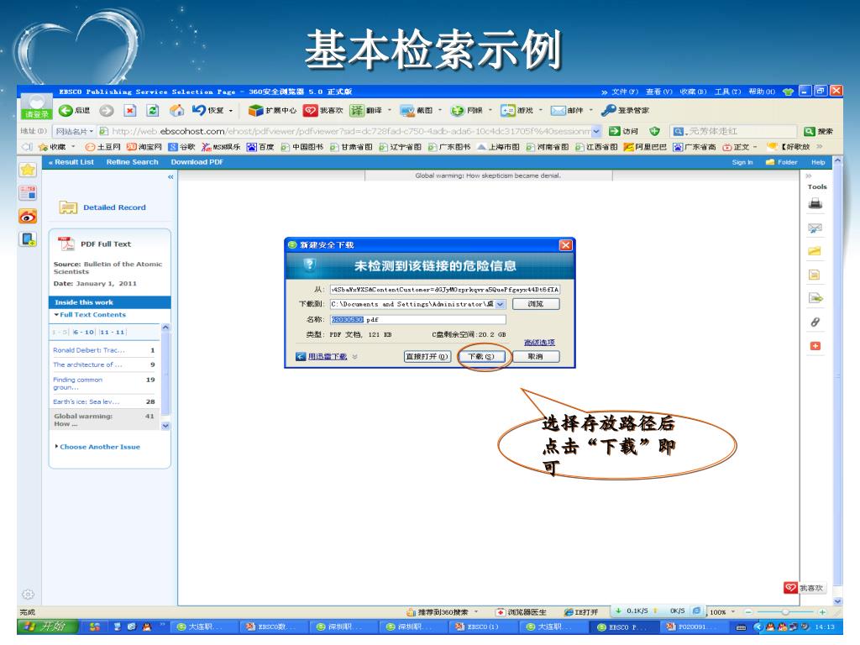Viewport: 860px width, 645px height.
Task: Go to Home page icon
Action: (176, 110)
